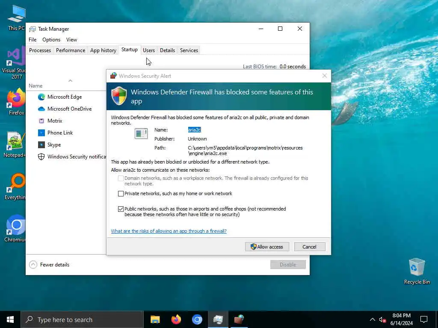Click the highlighted aria2c name field
Image resolution: width=438 pixels, height=328 pixels.
click(195, 130)
